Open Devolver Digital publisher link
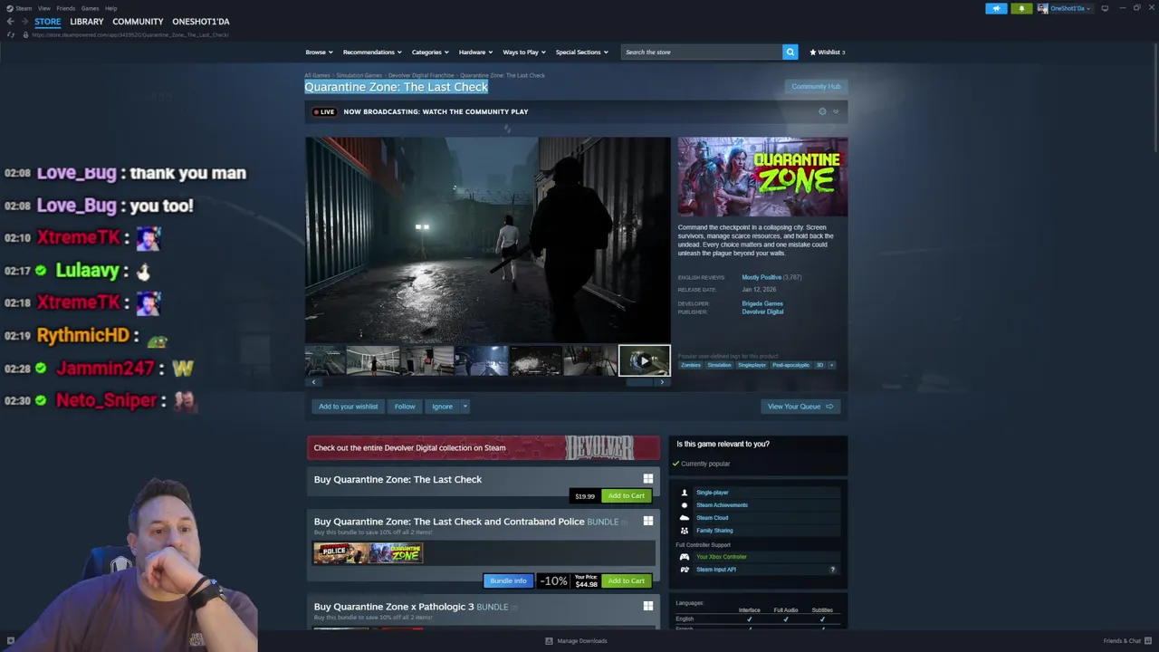This screenshot has width=1159, height=652. 762,312
